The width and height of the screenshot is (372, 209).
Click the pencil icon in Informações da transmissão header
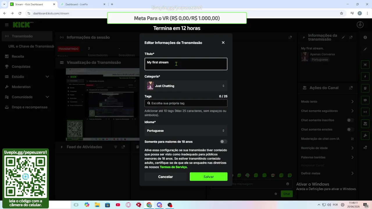(343, 37)
